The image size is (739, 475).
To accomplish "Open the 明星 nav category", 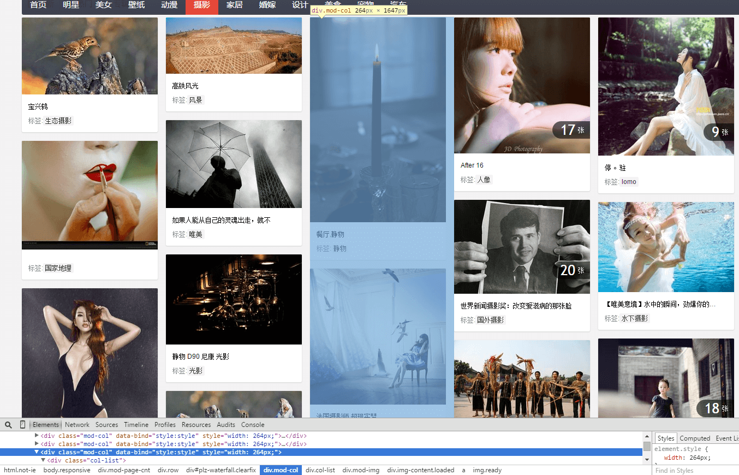I will (71, 5).
